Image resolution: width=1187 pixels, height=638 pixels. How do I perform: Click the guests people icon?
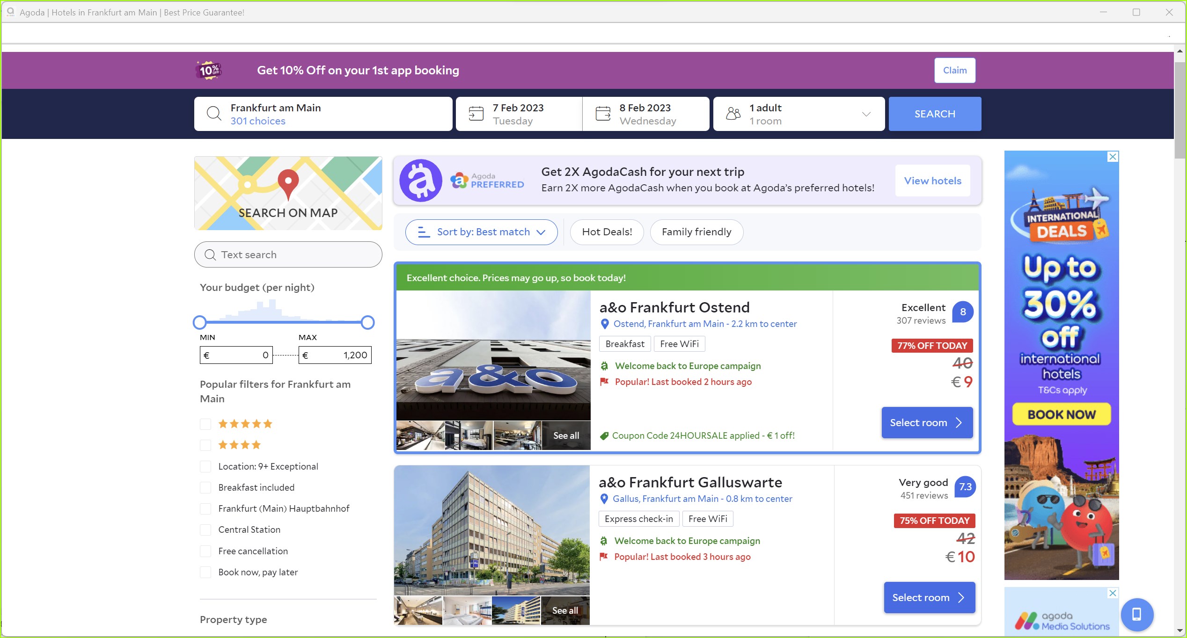click(733, 114)
